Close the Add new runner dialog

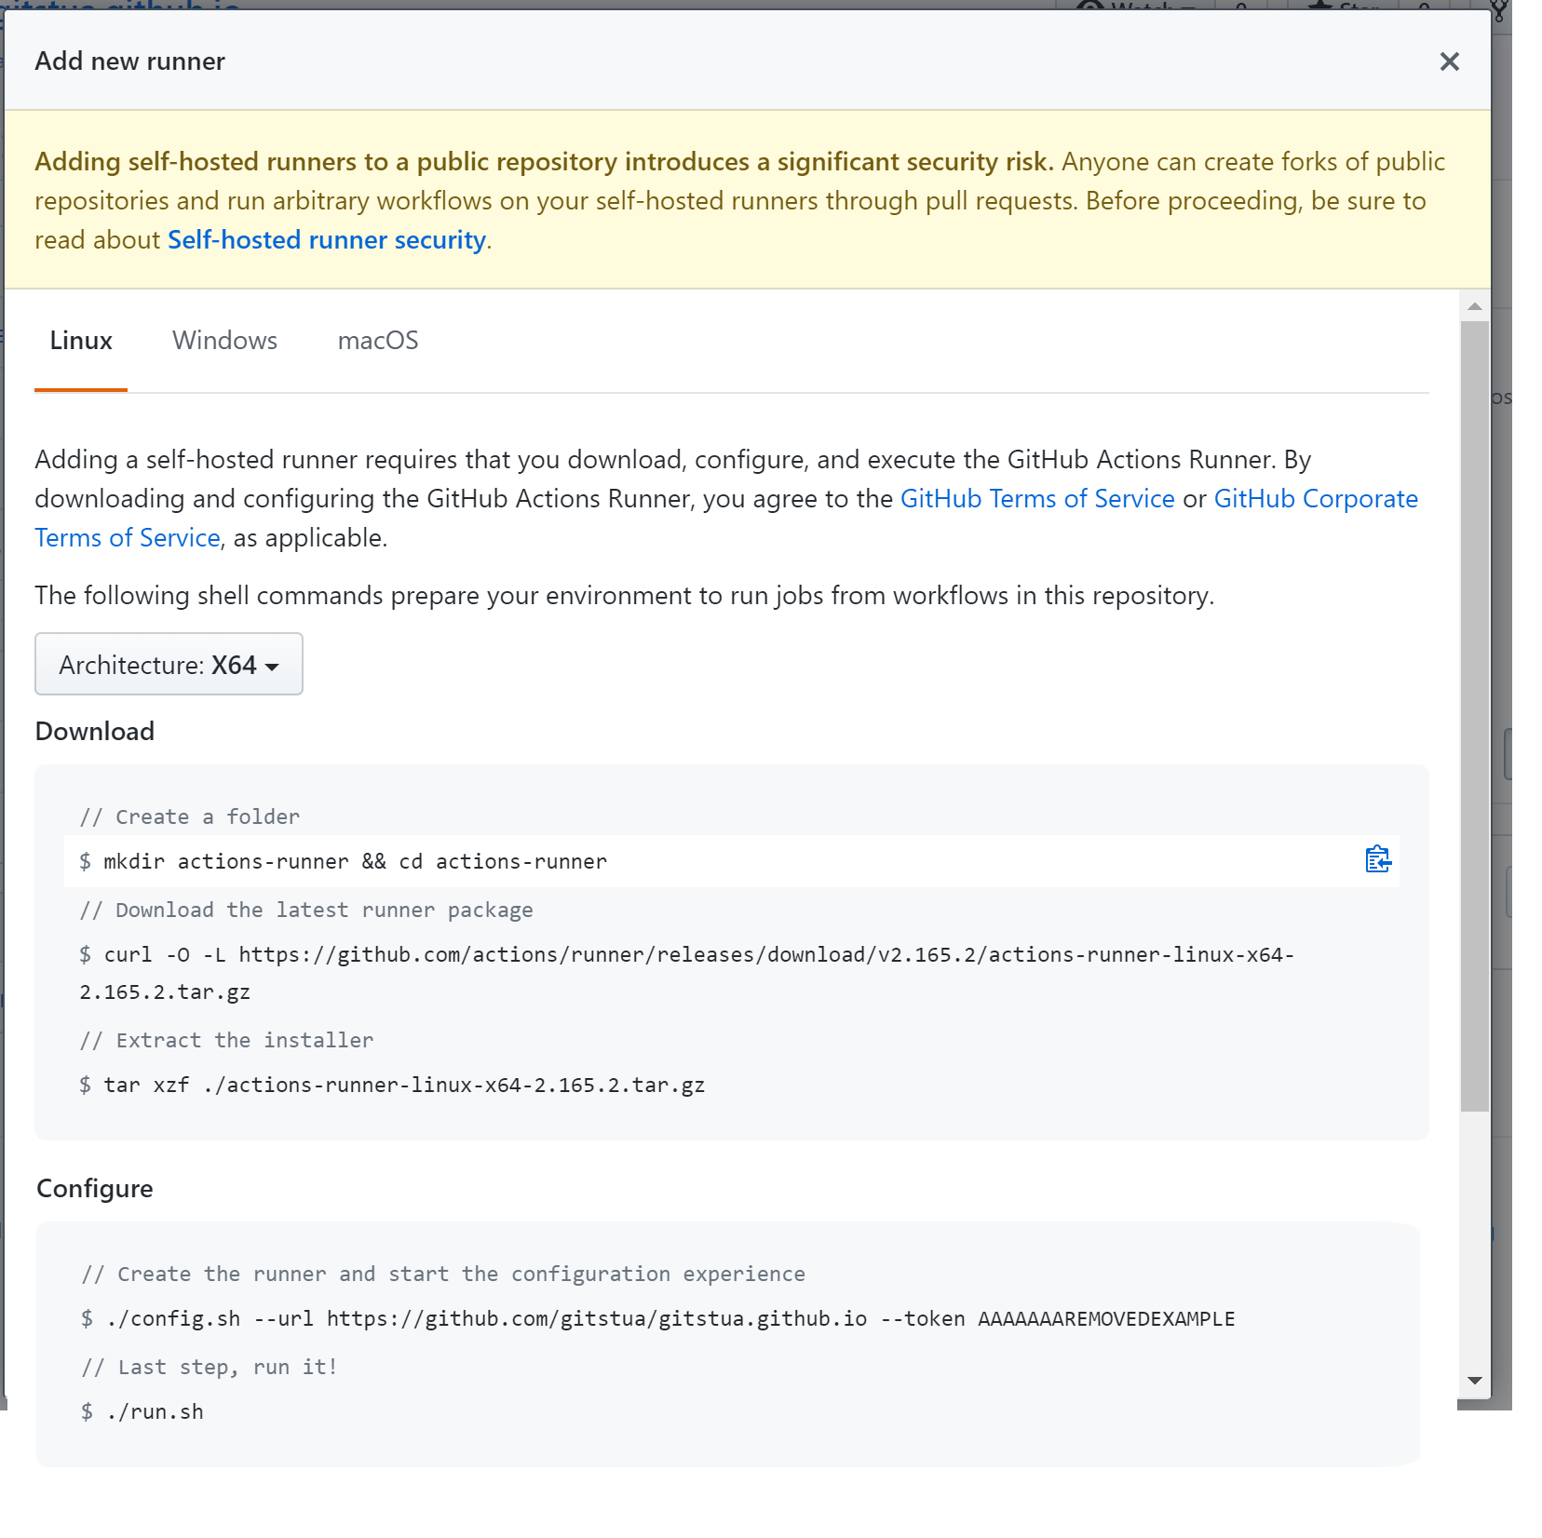1449,61
